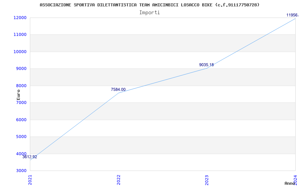Image resolution: width=299 pixels, height=187 pixels.
Task: Click the 7584.00 data label
Action: pos(118,89)
